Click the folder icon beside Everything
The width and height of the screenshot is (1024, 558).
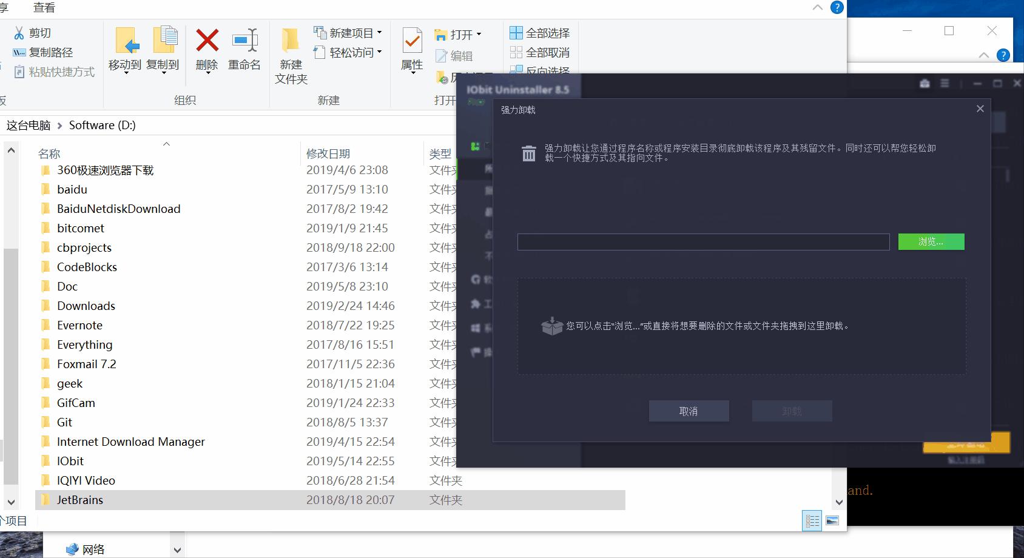coord(45,345)
